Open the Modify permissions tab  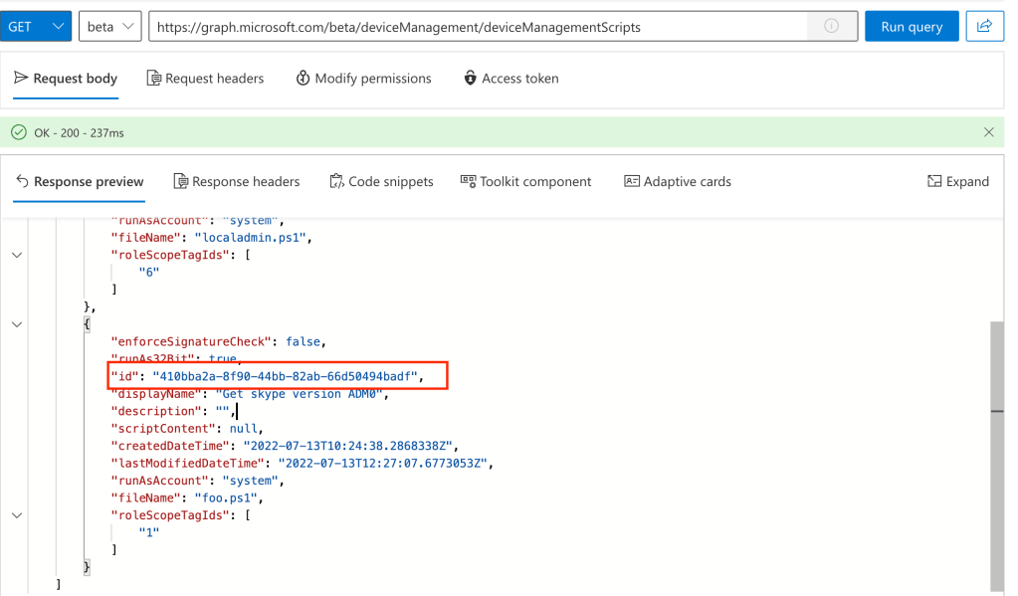[363, 79]
